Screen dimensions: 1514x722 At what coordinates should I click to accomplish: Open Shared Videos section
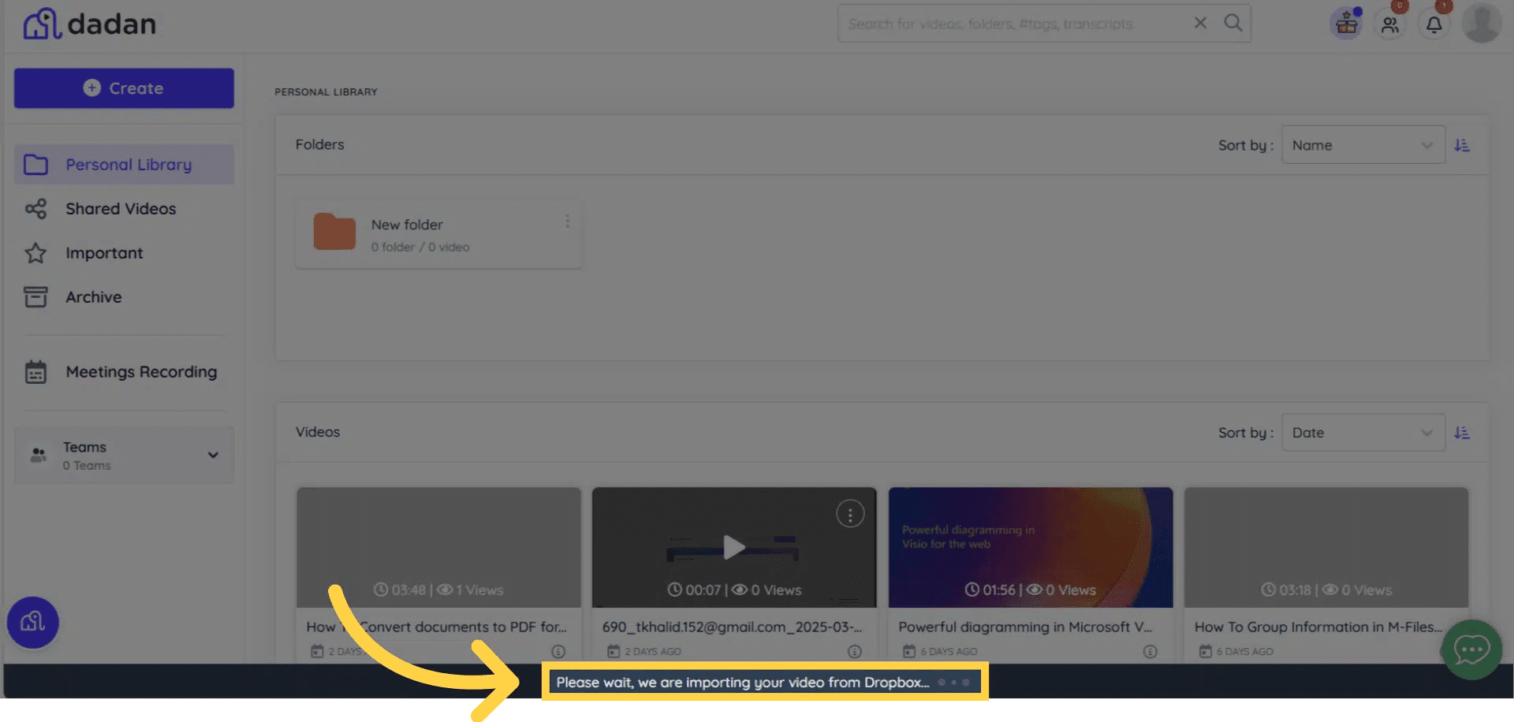[121, 209]
